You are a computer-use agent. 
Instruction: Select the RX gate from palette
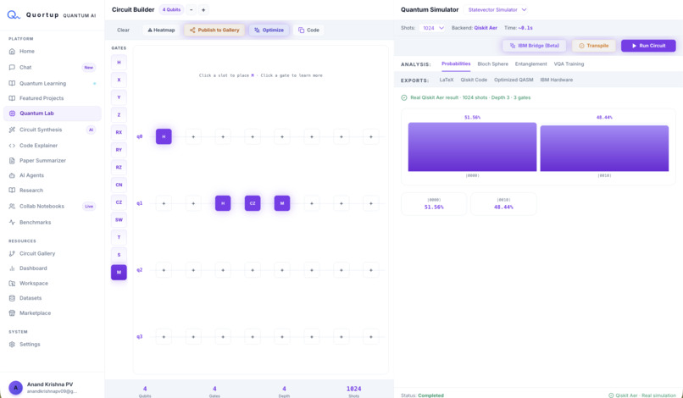coord(119,132)
